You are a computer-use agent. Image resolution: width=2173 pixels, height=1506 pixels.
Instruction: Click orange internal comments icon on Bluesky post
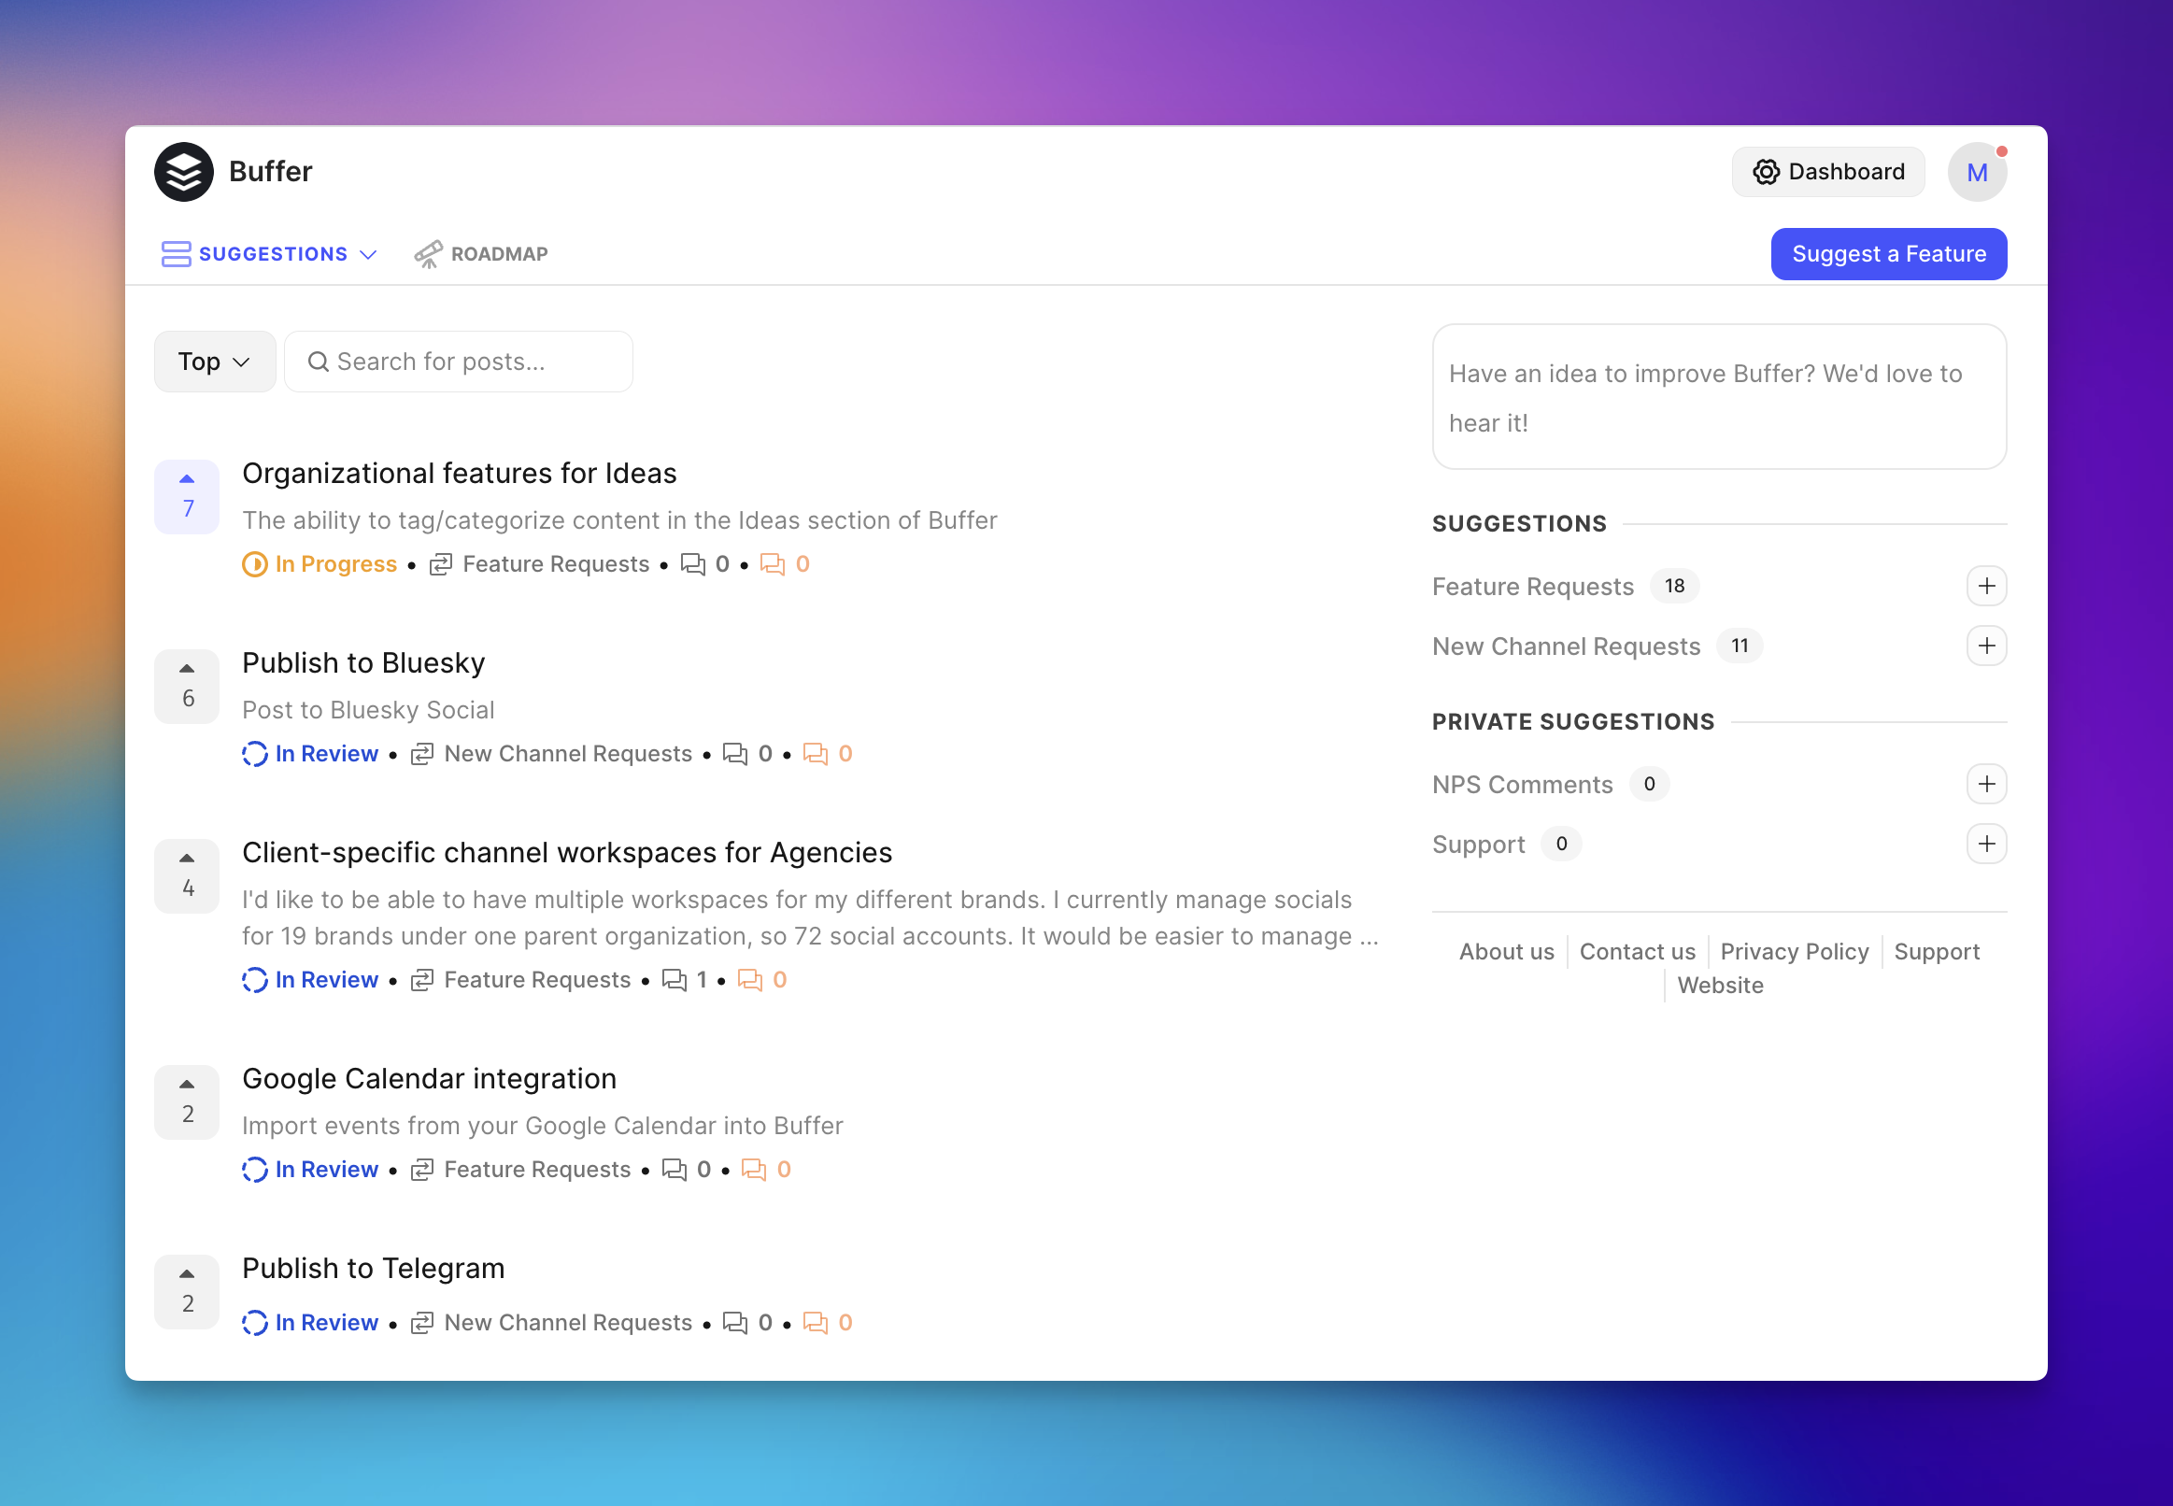tap(816, 754)
